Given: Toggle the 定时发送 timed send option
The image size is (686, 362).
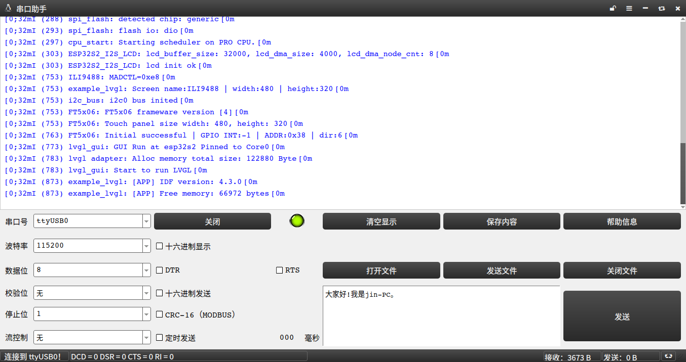Looking at the screenshot, I should click(159, 338).
